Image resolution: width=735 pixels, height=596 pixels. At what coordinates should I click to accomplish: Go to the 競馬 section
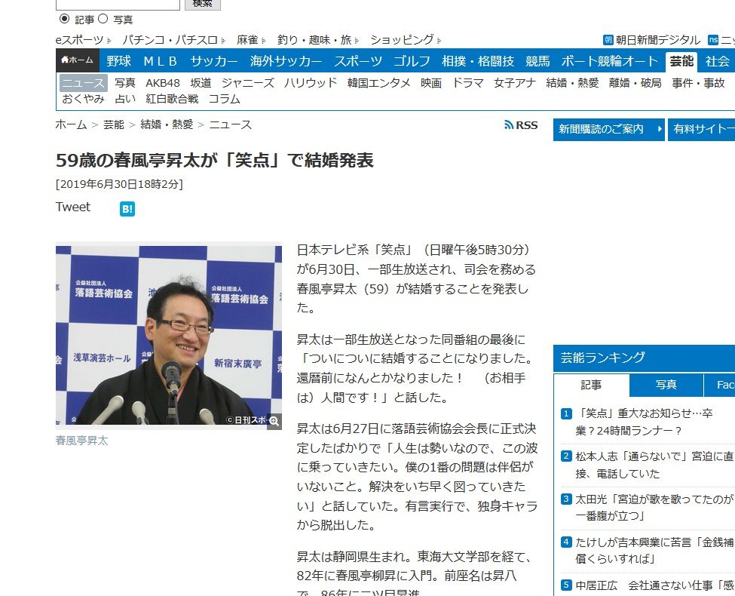[x=537, y=61]
